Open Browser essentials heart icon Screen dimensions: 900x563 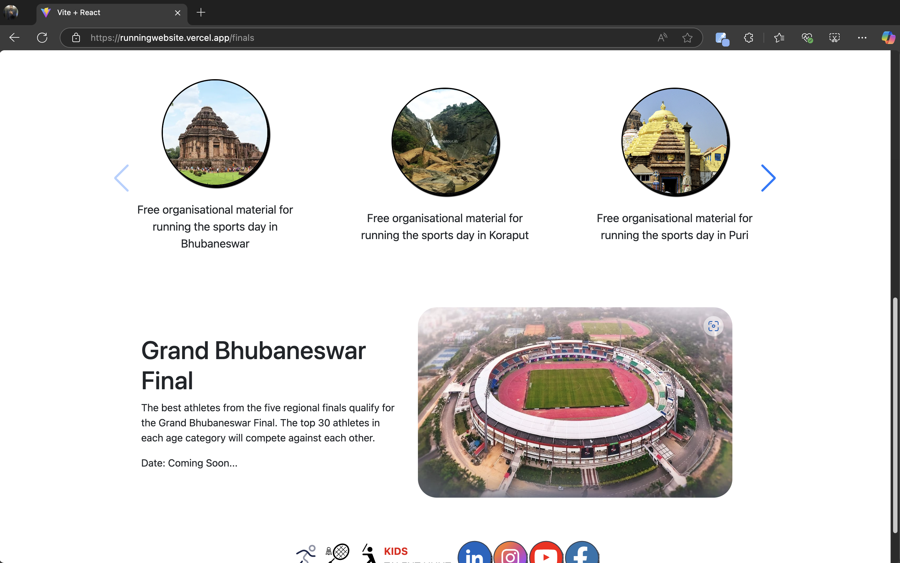[x=807, y=38]
